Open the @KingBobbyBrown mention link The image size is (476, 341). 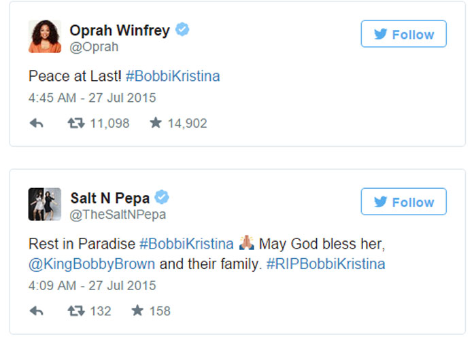92,264
